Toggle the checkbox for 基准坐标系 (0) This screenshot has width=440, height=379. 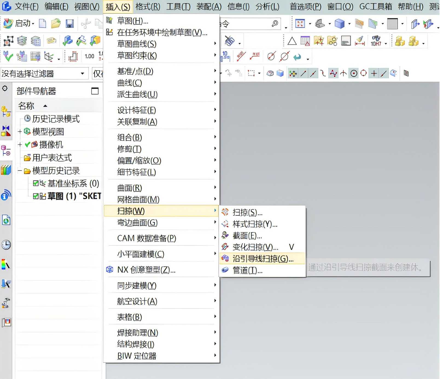click(36, 183)
